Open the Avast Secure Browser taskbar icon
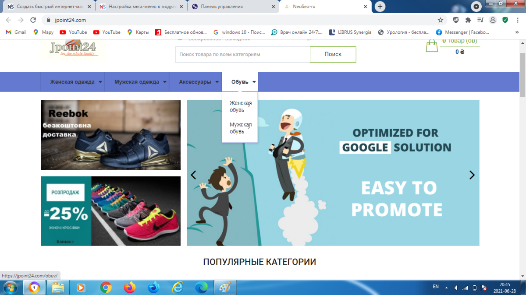The image size is (526, 295). (34, 288)
